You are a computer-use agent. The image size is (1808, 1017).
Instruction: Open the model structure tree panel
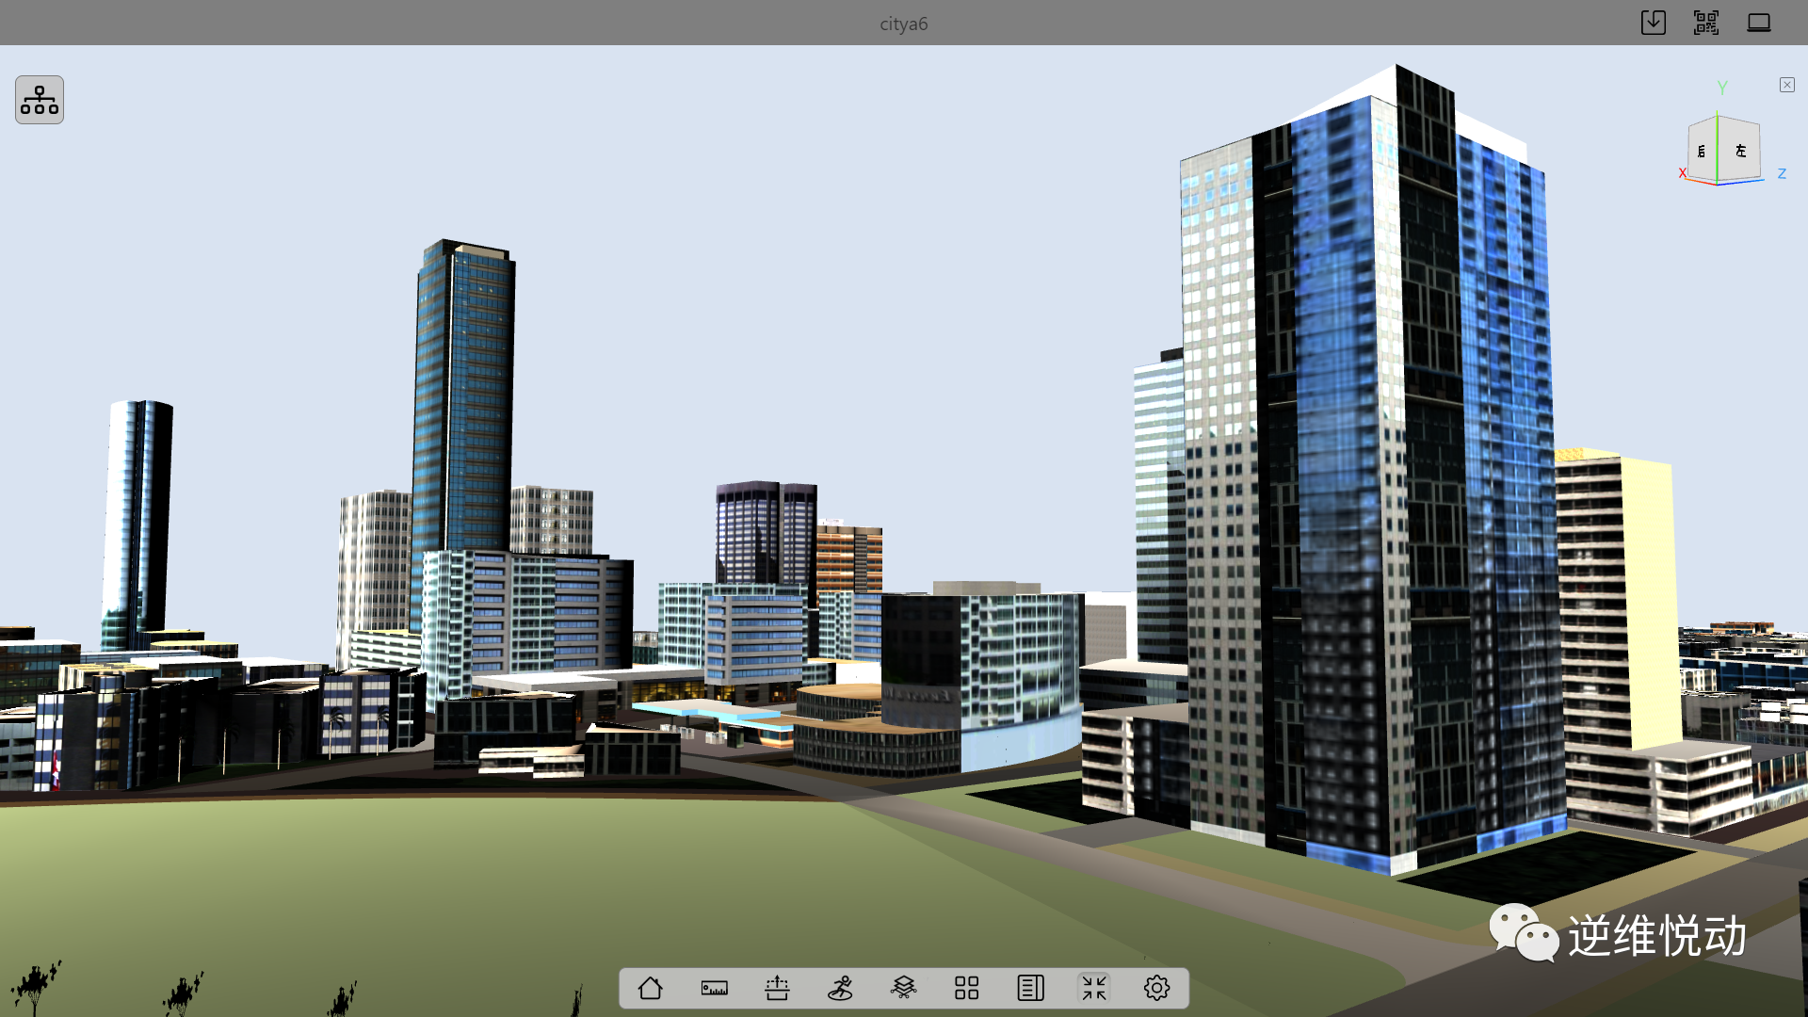(x=40, y=100)
